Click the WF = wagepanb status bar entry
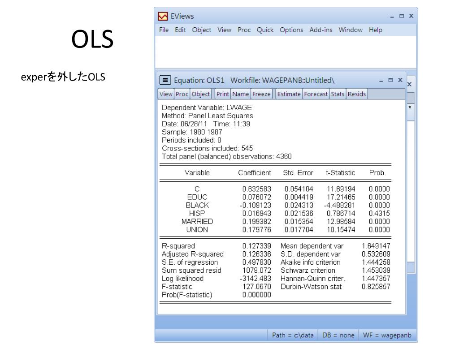459x344 pixels. pos(387,335)
